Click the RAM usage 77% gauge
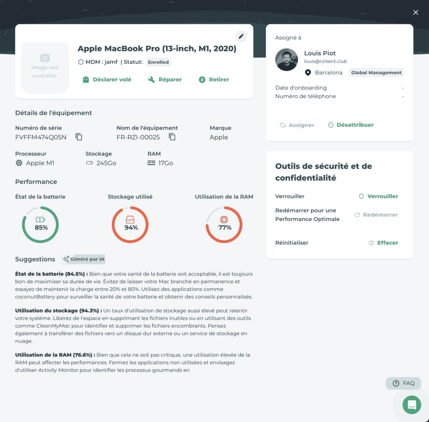429x422 pixels. (x=224, y=225)
